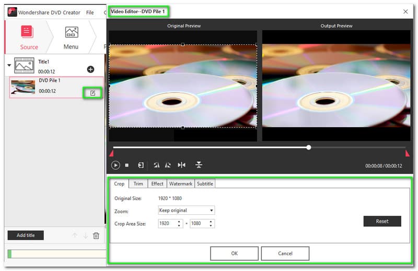418x271 pixels.
Task: Flip the video horizontally
Action: point(181,165)
